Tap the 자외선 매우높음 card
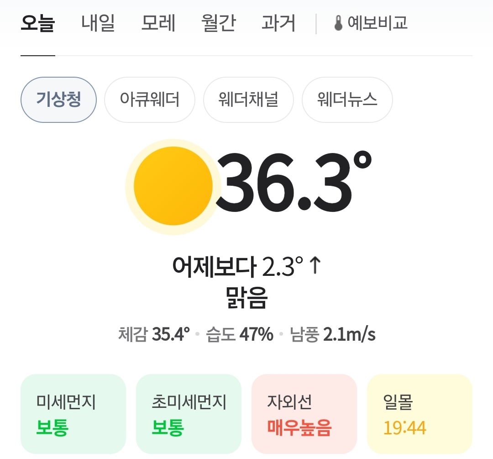 point(304,414)
